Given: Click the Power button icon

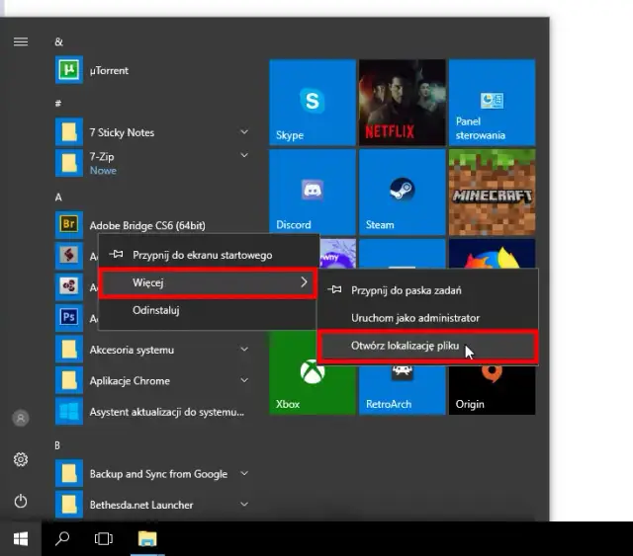Looking at the screenshot, I should click(x=21, y=501).
